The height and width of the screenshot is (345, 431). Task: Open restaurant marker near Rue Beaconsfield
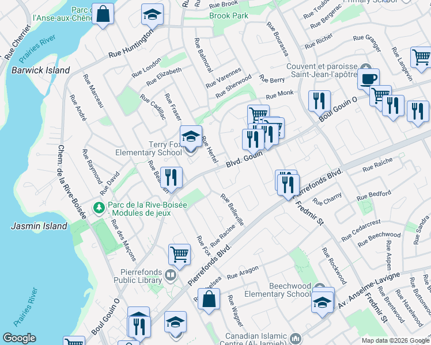(x=171, y=178)
